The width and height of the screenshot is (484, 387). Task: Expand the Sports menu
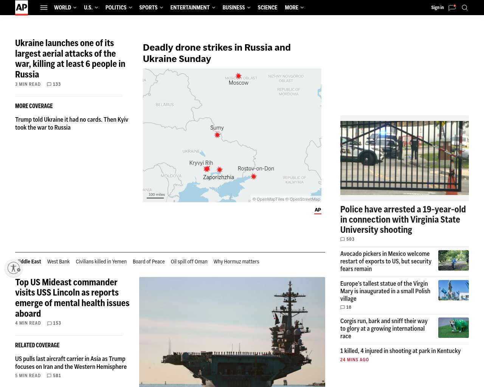(x=151, y=8)
